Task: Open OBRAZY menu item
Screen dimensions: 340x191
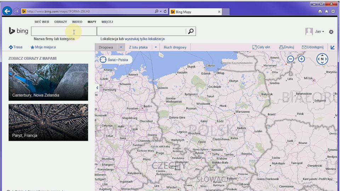Action: point(61,22)
